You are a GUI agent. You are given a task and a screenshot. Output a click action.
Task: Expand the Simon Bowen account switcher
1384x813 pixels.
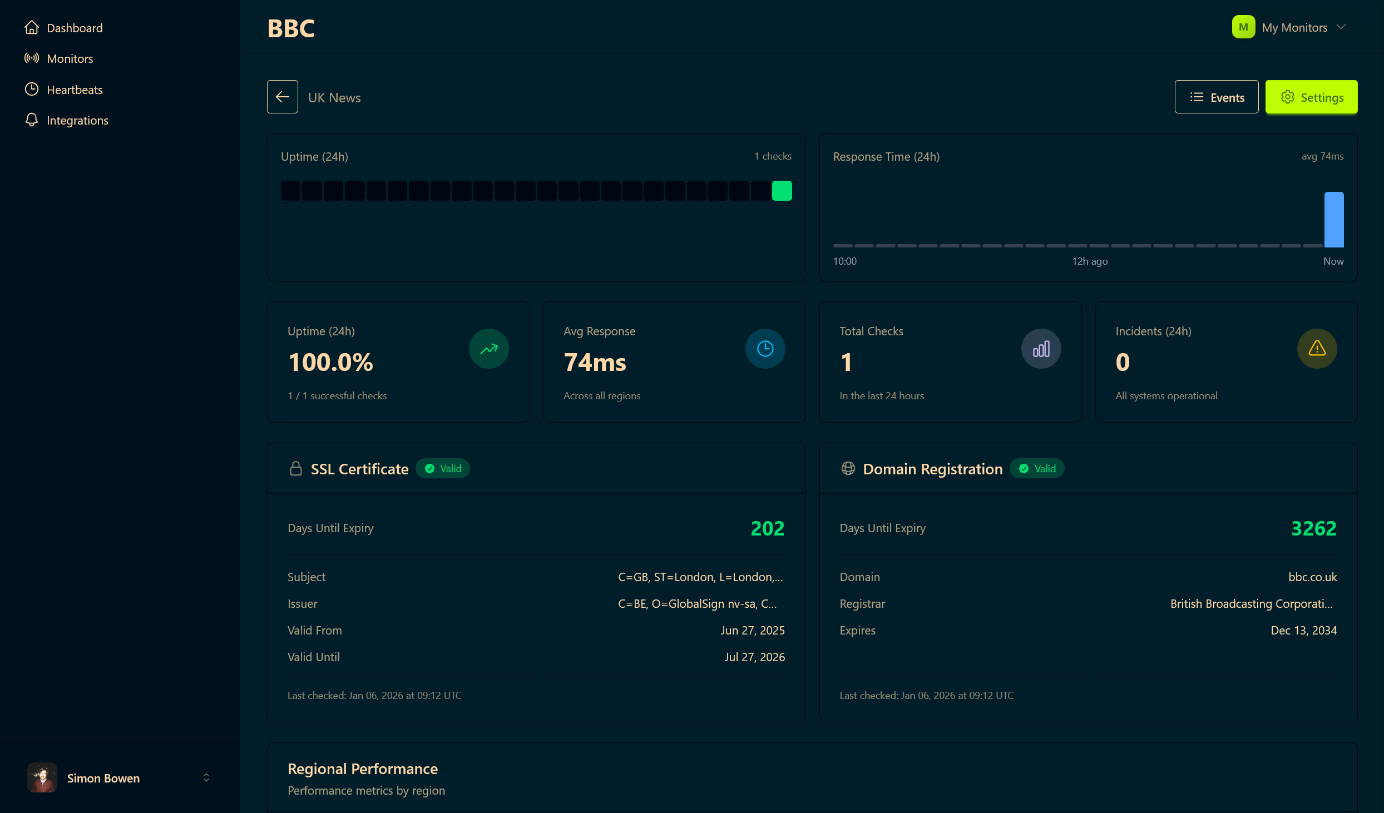coord(206,778)
